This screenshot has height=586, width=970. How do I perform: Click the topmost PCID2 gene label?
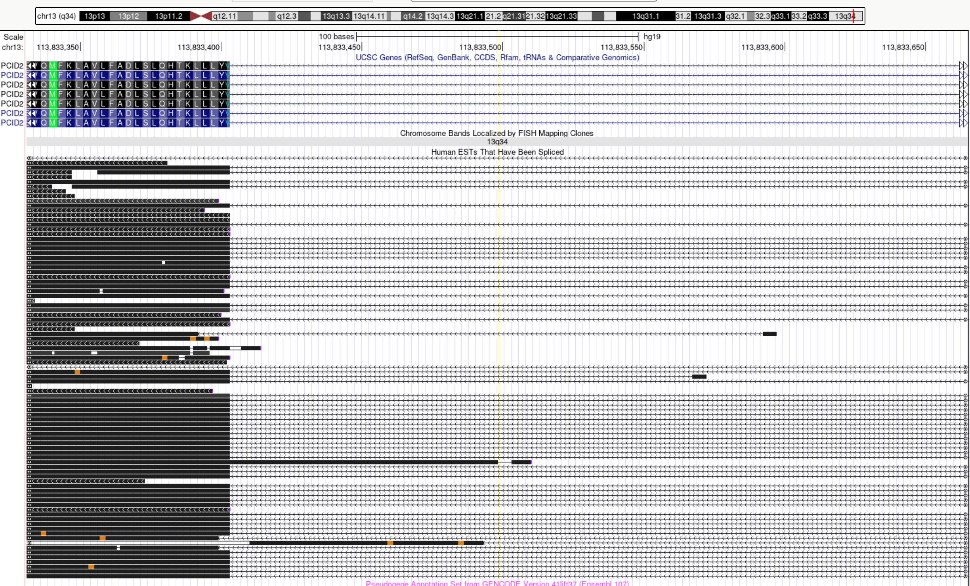pyautogui.click(x=12, y=66)
